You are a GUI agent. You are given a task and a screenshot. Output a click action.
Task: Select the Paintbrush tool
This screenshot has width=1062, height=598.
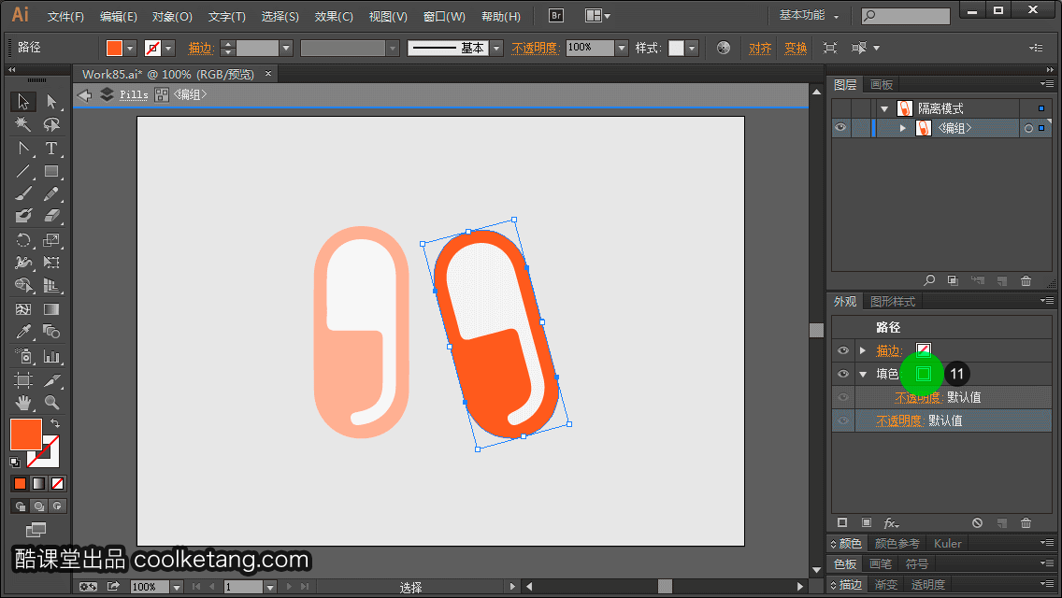(23, 193)
